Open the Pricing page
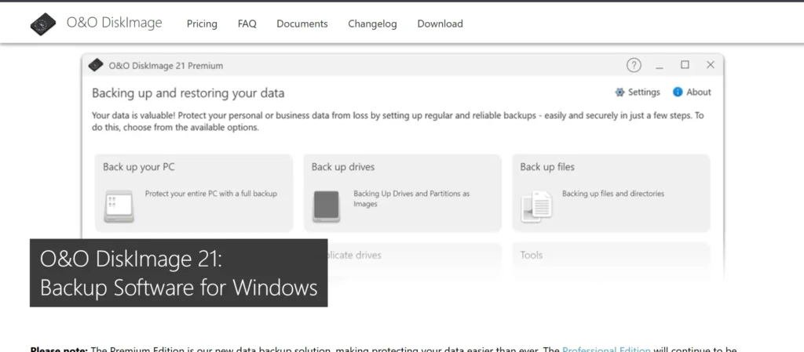This screenshot has height=352, width=804. pyautogui.click(x=202, y=24)
